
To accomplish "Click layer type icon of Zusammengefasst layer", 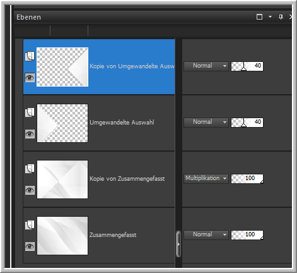I will [x=30, y=225].
